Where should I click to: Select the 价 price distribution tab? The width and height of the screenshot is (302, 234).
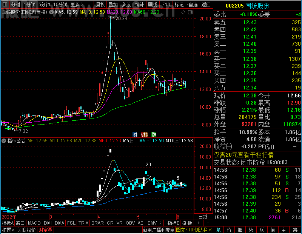229,230
